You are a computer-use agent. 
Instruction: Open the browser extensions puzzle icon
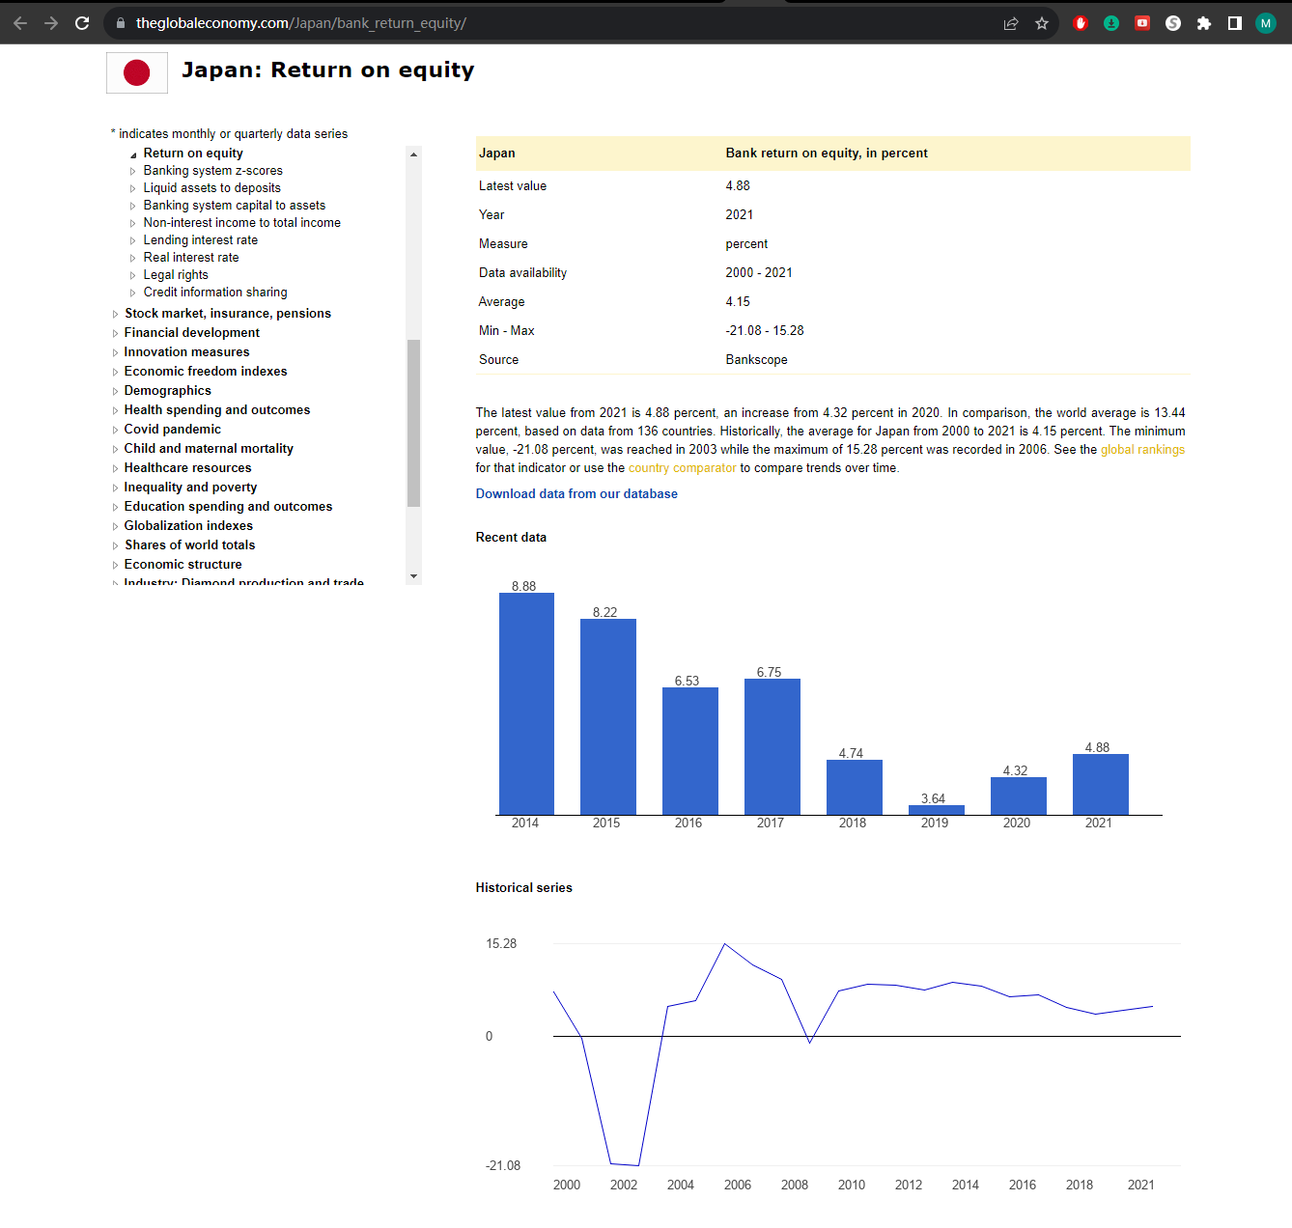1204,23
